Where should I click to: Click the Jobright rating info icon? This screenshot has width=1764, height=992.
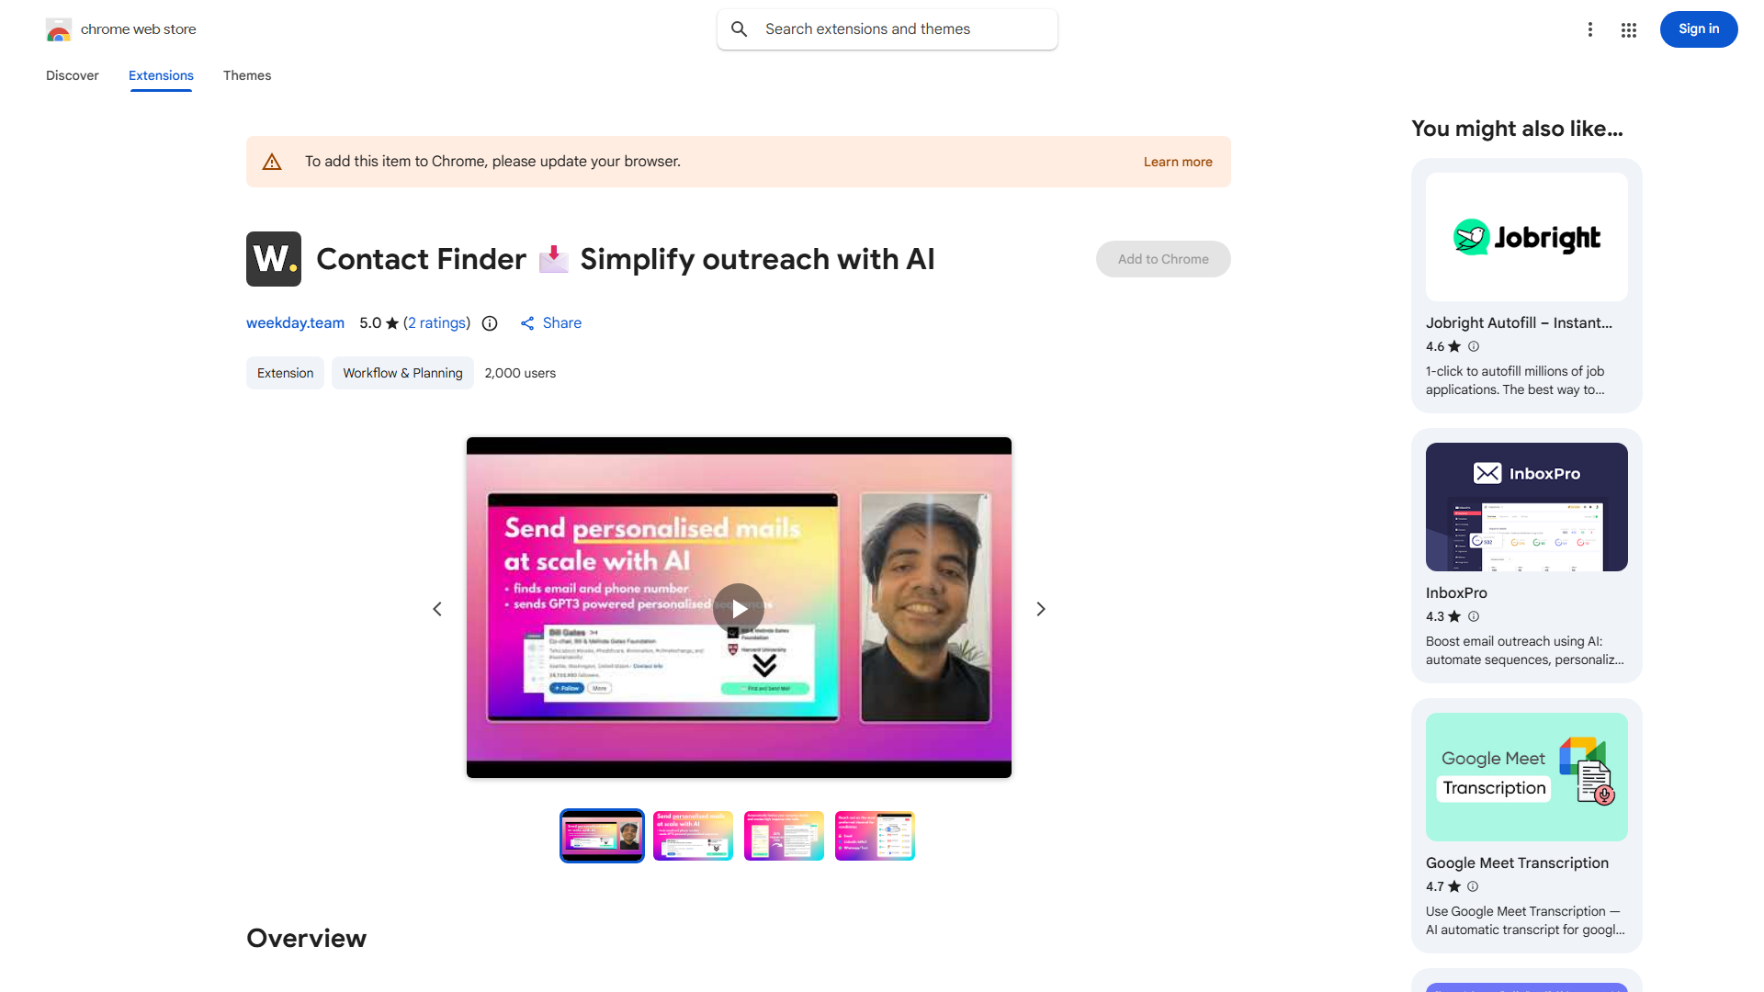1474,346
